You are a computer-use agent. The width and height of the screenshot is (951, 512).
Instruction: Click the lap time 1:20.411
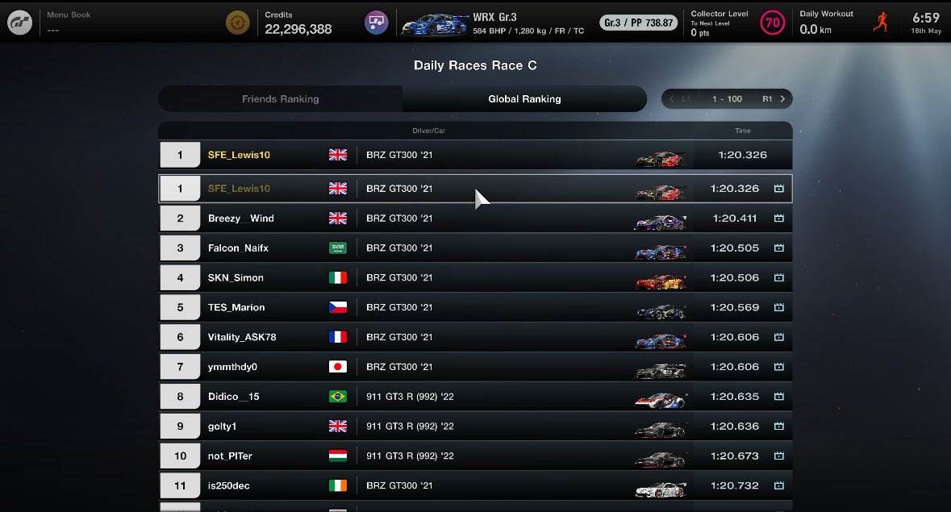point(735,219)
